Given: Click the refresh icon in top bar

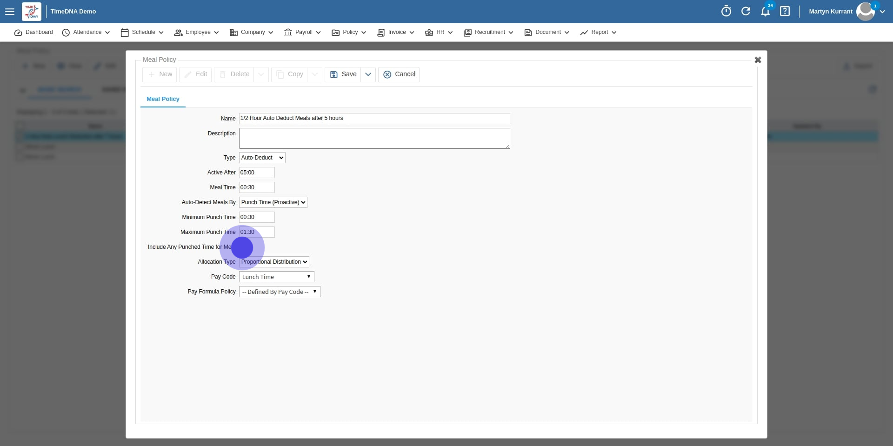Looking at the screenshot, I should (x=746, y=11).
